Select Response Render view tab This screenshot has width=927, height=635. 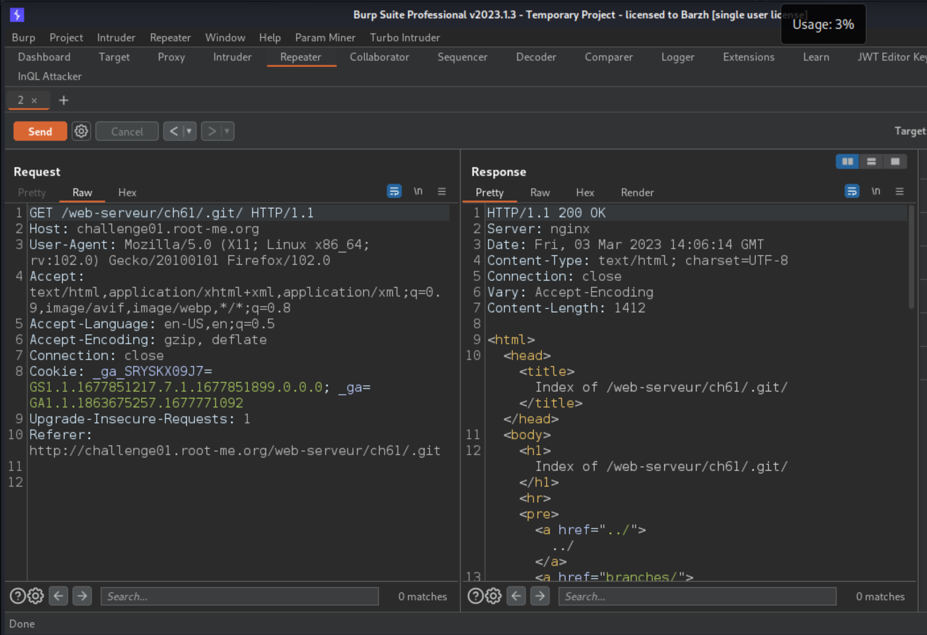pyautogui.click(x=637, y=193)
